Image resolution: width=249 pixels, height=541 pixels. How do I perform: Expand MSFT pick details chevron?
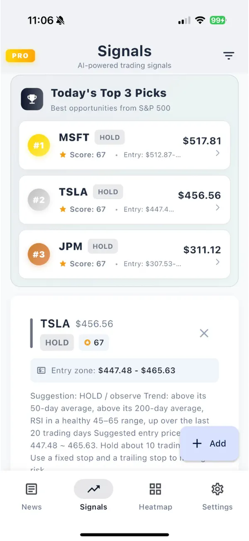point(218,153)
